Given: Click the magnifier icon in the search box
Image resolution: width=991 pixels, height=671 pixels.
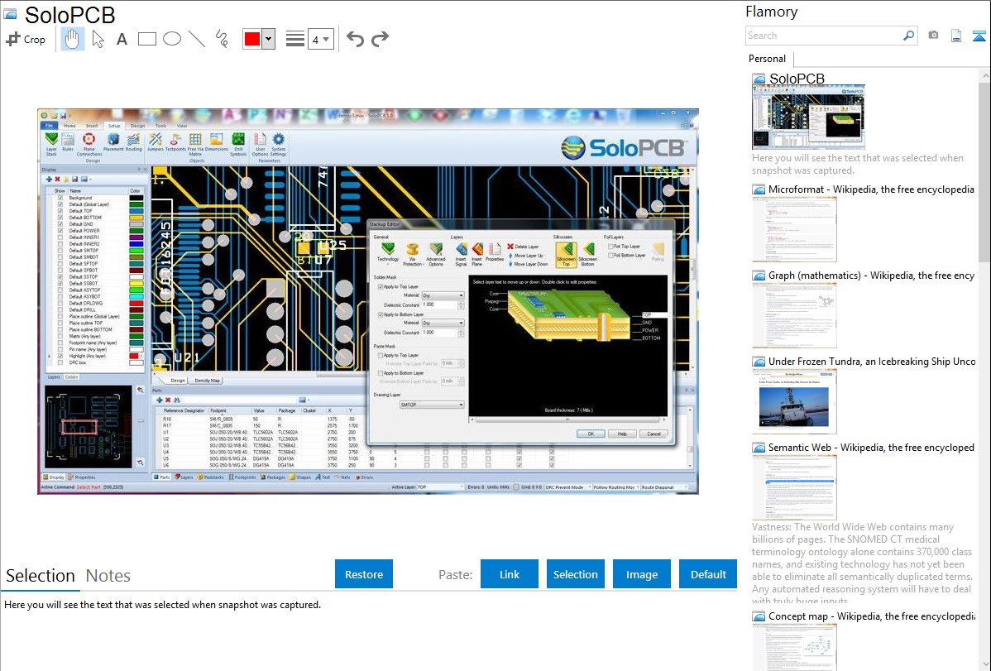Looking at the screenshot, I should 908,36.
